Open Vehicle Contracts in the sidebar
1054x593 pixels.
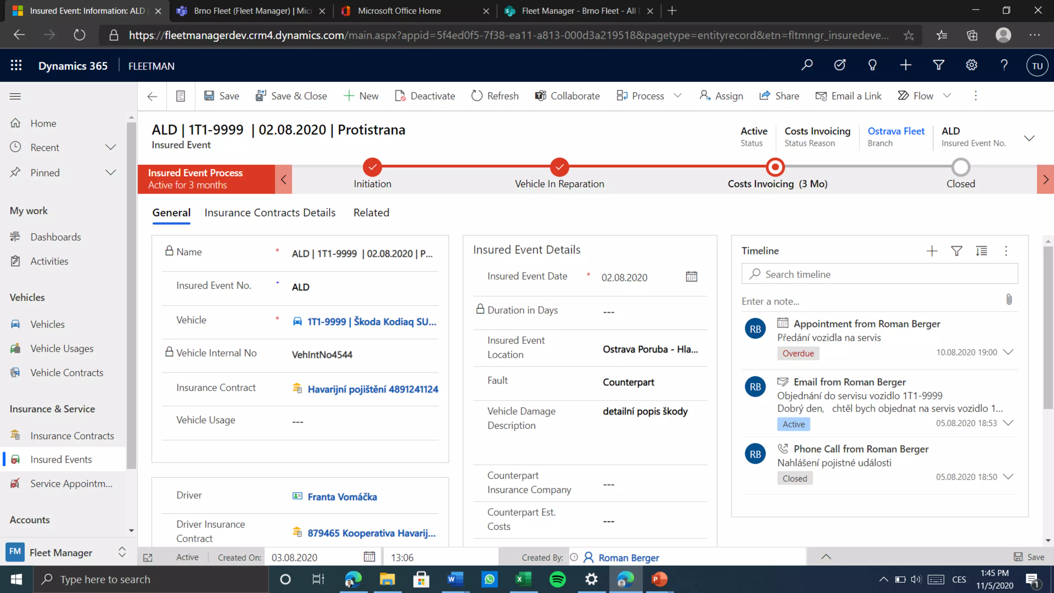point(66,373)
